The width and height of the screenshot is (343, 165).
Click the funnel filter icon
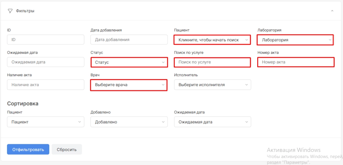(x=10, y=11)
